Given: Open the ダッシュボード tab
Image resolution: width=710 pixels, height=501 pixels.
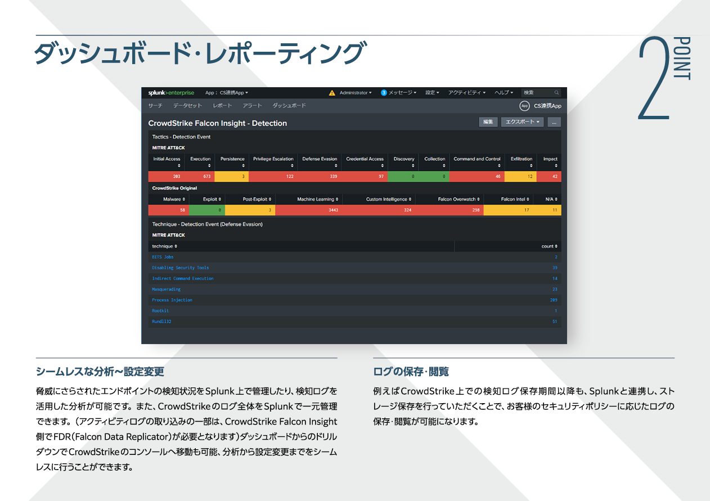Looking at the screenshot, I should (289, 106).
